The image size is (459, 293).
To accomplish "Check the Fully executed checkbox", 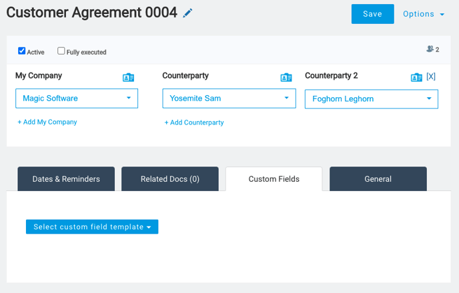I will [x=61, y=51].
